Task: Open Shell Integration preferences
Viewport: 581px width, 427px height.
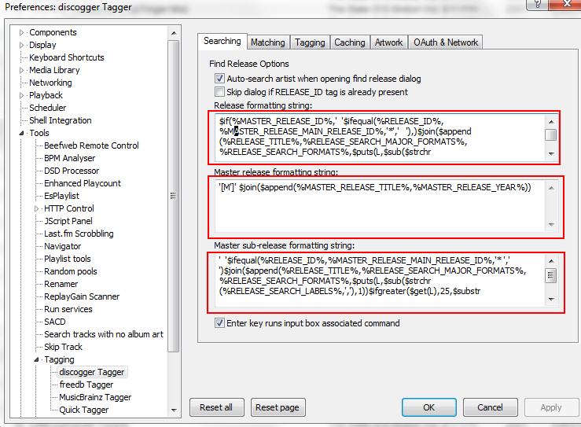Action: (61, 120)
